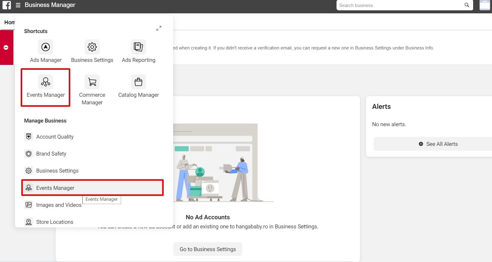Click the Brand Safety shield icon
Screen dimensions: 492x262
(29, 154)
